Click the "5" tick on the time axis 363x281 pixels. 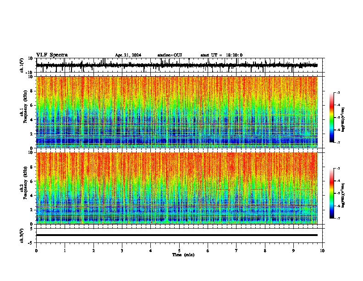tap(179, 251)
